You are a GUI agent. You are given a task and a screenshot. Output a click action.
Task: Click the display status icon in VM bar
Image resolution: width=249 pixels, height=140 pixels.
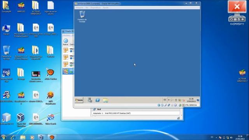175,105
